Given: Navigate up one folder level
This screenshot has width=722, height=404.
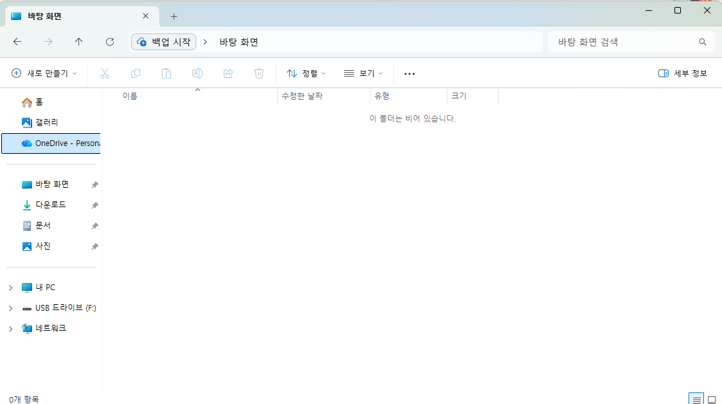Looking at the screenshot, I should 78,42.
